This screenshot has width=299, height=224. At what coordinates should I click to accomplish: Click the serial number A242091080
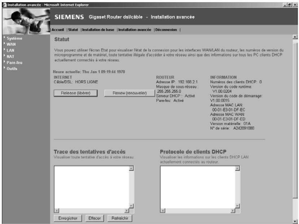[244, 128]
